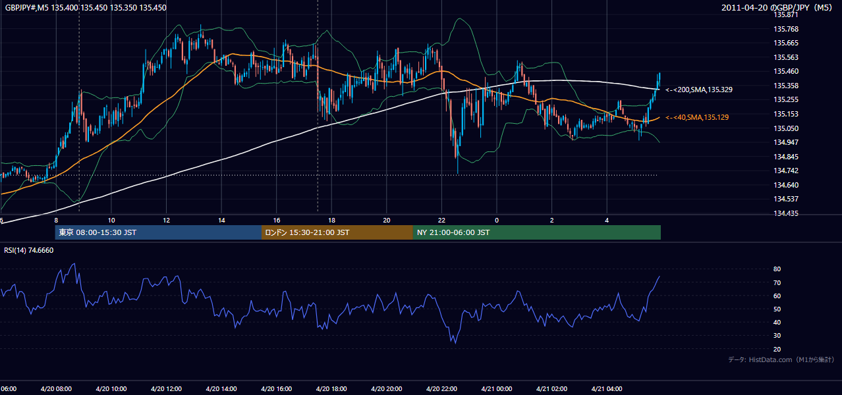Click RSI scale level 80
Screen dimensions: 842x395
pos(777,269)
